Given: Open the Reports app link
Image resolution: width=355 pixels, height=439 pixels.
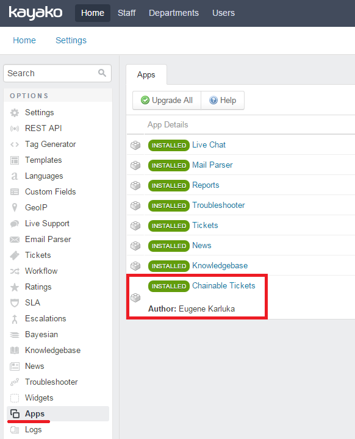Looking at the screenshot, I should [x=206, y=185].
